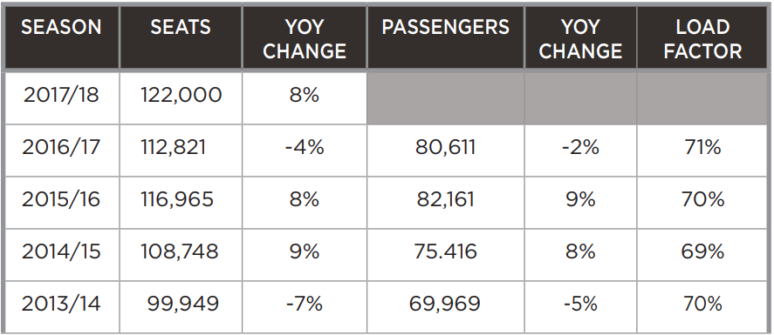774x335 pixels.
Task: Click the SEASON column header
Action: [x=61, y=37]
